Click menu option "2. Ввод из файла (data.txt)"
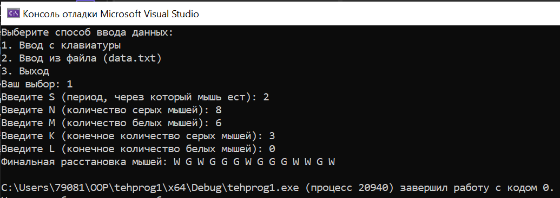 click(x=82, y=58)
